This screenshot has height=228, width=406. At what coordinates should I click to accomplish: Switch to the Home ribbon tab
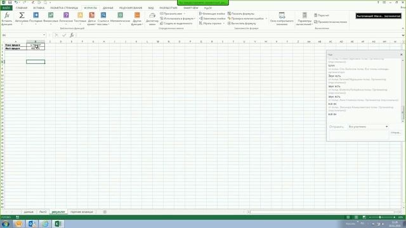click(x=22, y=8)
